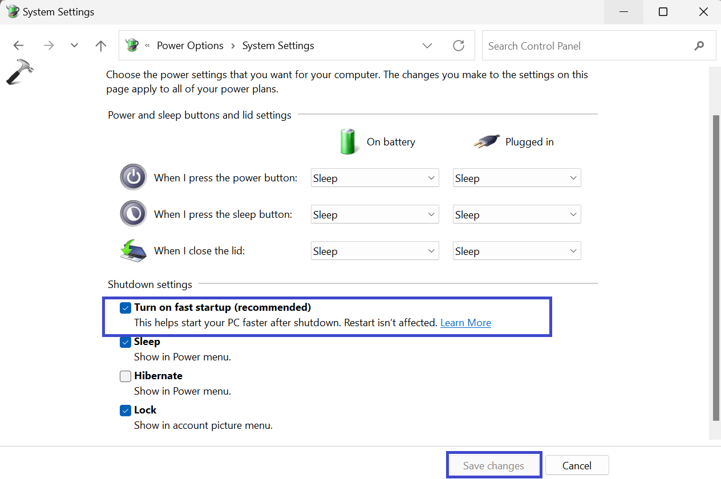Viewport: 721px width, 479px height.
Task: Select System Settings breadcrumb item
Action: click(278, 46)
